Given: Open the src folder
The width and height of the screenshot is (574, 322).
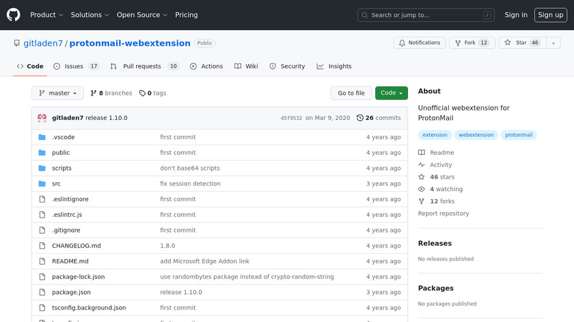Looking at the screenshot, I should coord(56,184).
